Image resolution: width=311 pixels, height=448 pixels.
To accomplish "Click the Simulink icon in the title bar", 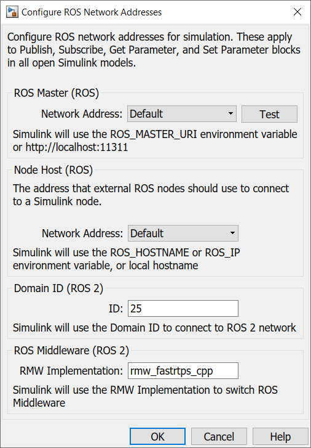I will point(12,12).
